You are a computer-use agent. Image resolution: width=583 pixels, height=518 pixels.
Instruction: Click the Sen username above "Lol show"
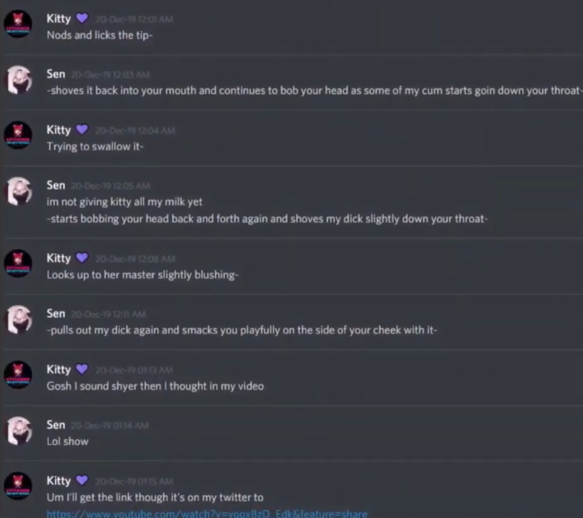(x=56, y=424)
